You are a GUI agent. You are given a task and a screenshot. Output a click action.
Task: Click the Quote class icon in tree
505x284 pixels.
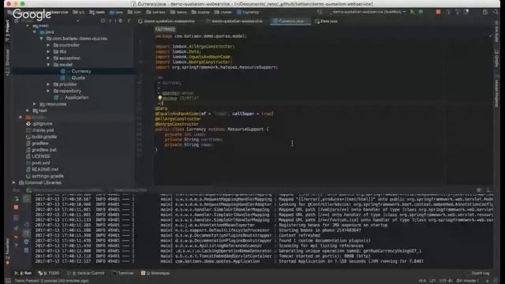[x=63, y=77]
